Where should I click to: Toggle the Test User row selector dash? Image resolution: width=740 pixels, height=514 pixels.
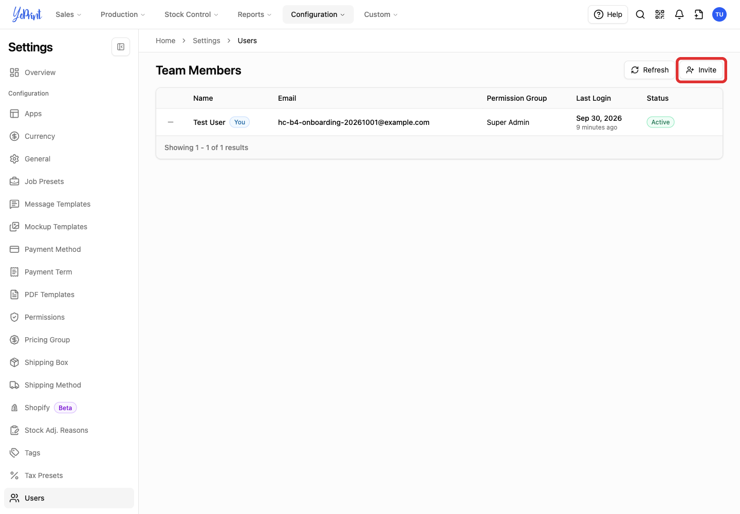click(x=171, y=122)
